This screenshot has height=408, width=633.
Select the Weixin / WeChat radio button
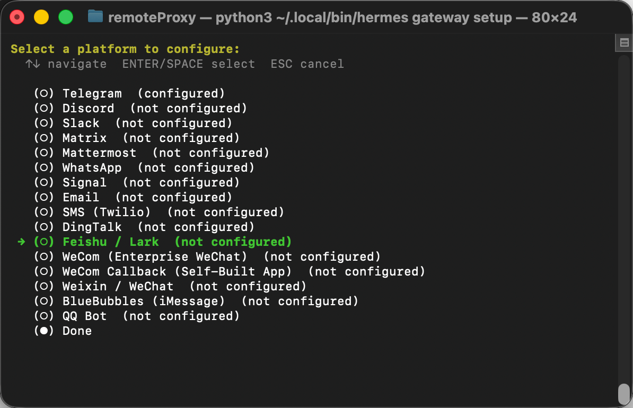tap(44, 287)
